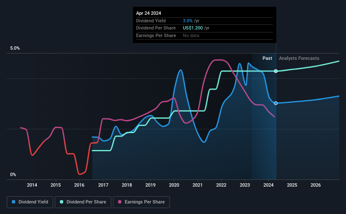Click the 'No data' earnings value

pyautogui.click(x=191, y=35)
